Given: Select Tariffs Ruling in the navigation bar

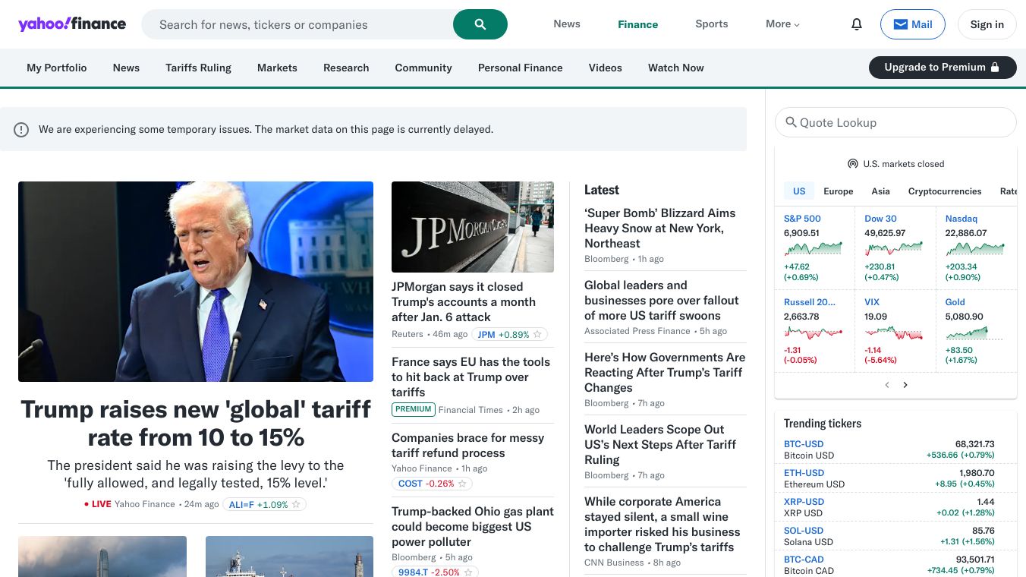Looking at the screenshot, I should coord(198,68).
